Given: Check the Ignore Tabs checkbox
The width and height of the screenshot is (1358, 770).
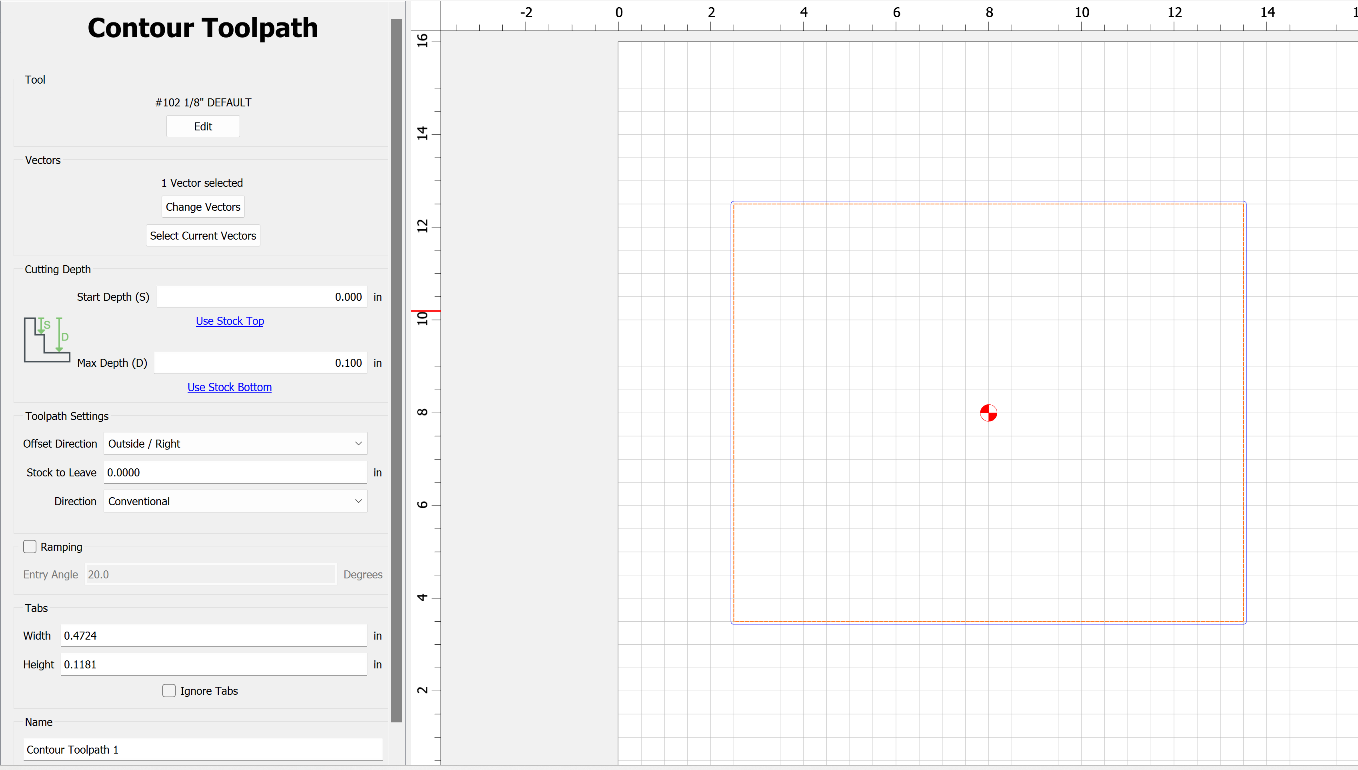Looking at the screenshot, I should [x=169, y=690].
